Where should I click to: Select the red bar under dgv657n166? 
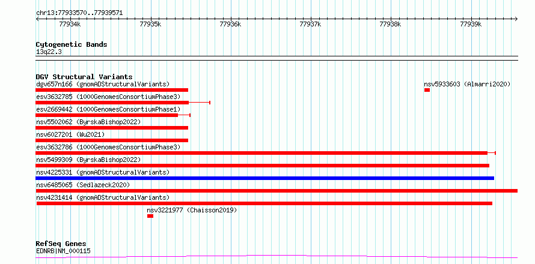(112, 90)
